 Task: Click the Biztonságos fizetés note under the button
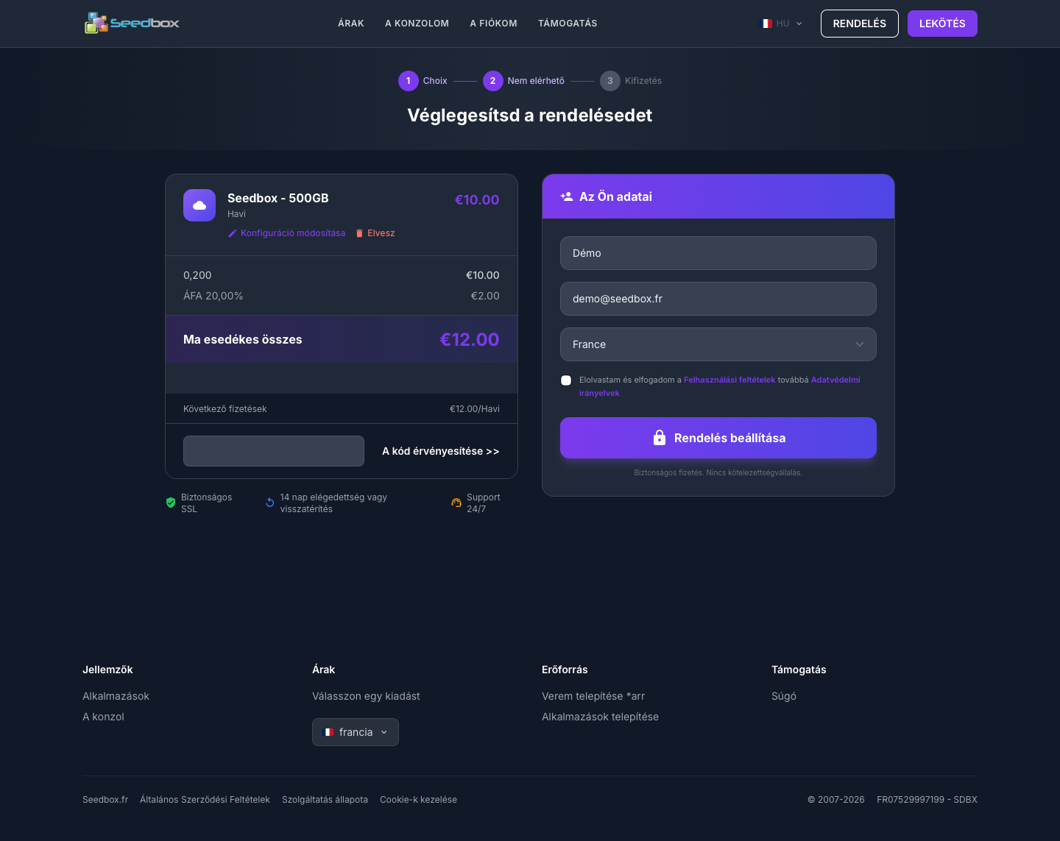[718, 472]
